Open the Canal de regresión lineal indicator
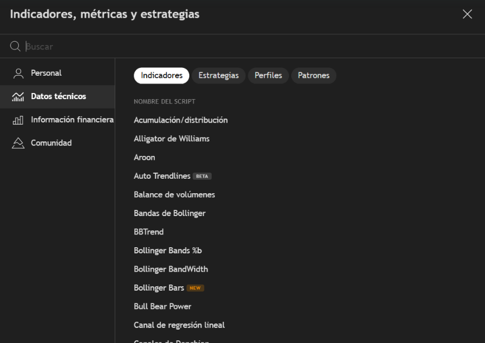The width and height of the screenshot is (485, 343). pyautogui.click(x=179, y=325)
